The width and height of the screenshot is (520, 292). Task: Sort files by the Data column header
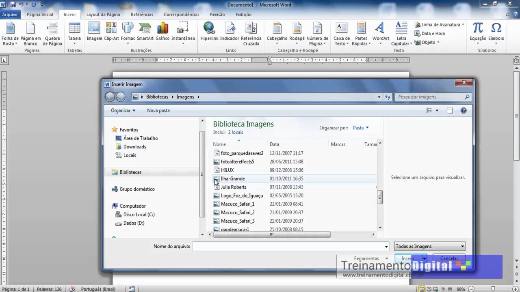point(298,144)
